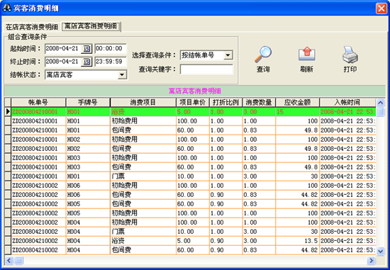Viewport: 390px width, 270px height.
Task: Expand the 结帐状态 dropdown
Action: point(122,74)
